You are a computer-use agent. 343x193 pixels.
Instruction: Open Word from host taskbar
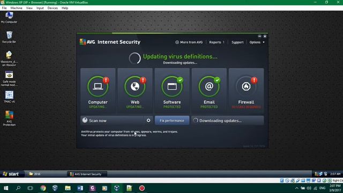[80, 188]
